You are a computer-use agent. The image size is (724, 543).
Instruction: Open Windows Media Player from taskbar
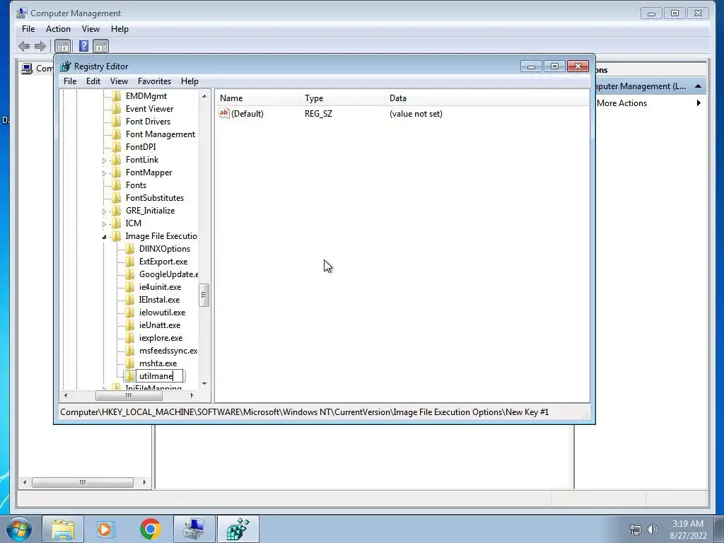[106, 529]
